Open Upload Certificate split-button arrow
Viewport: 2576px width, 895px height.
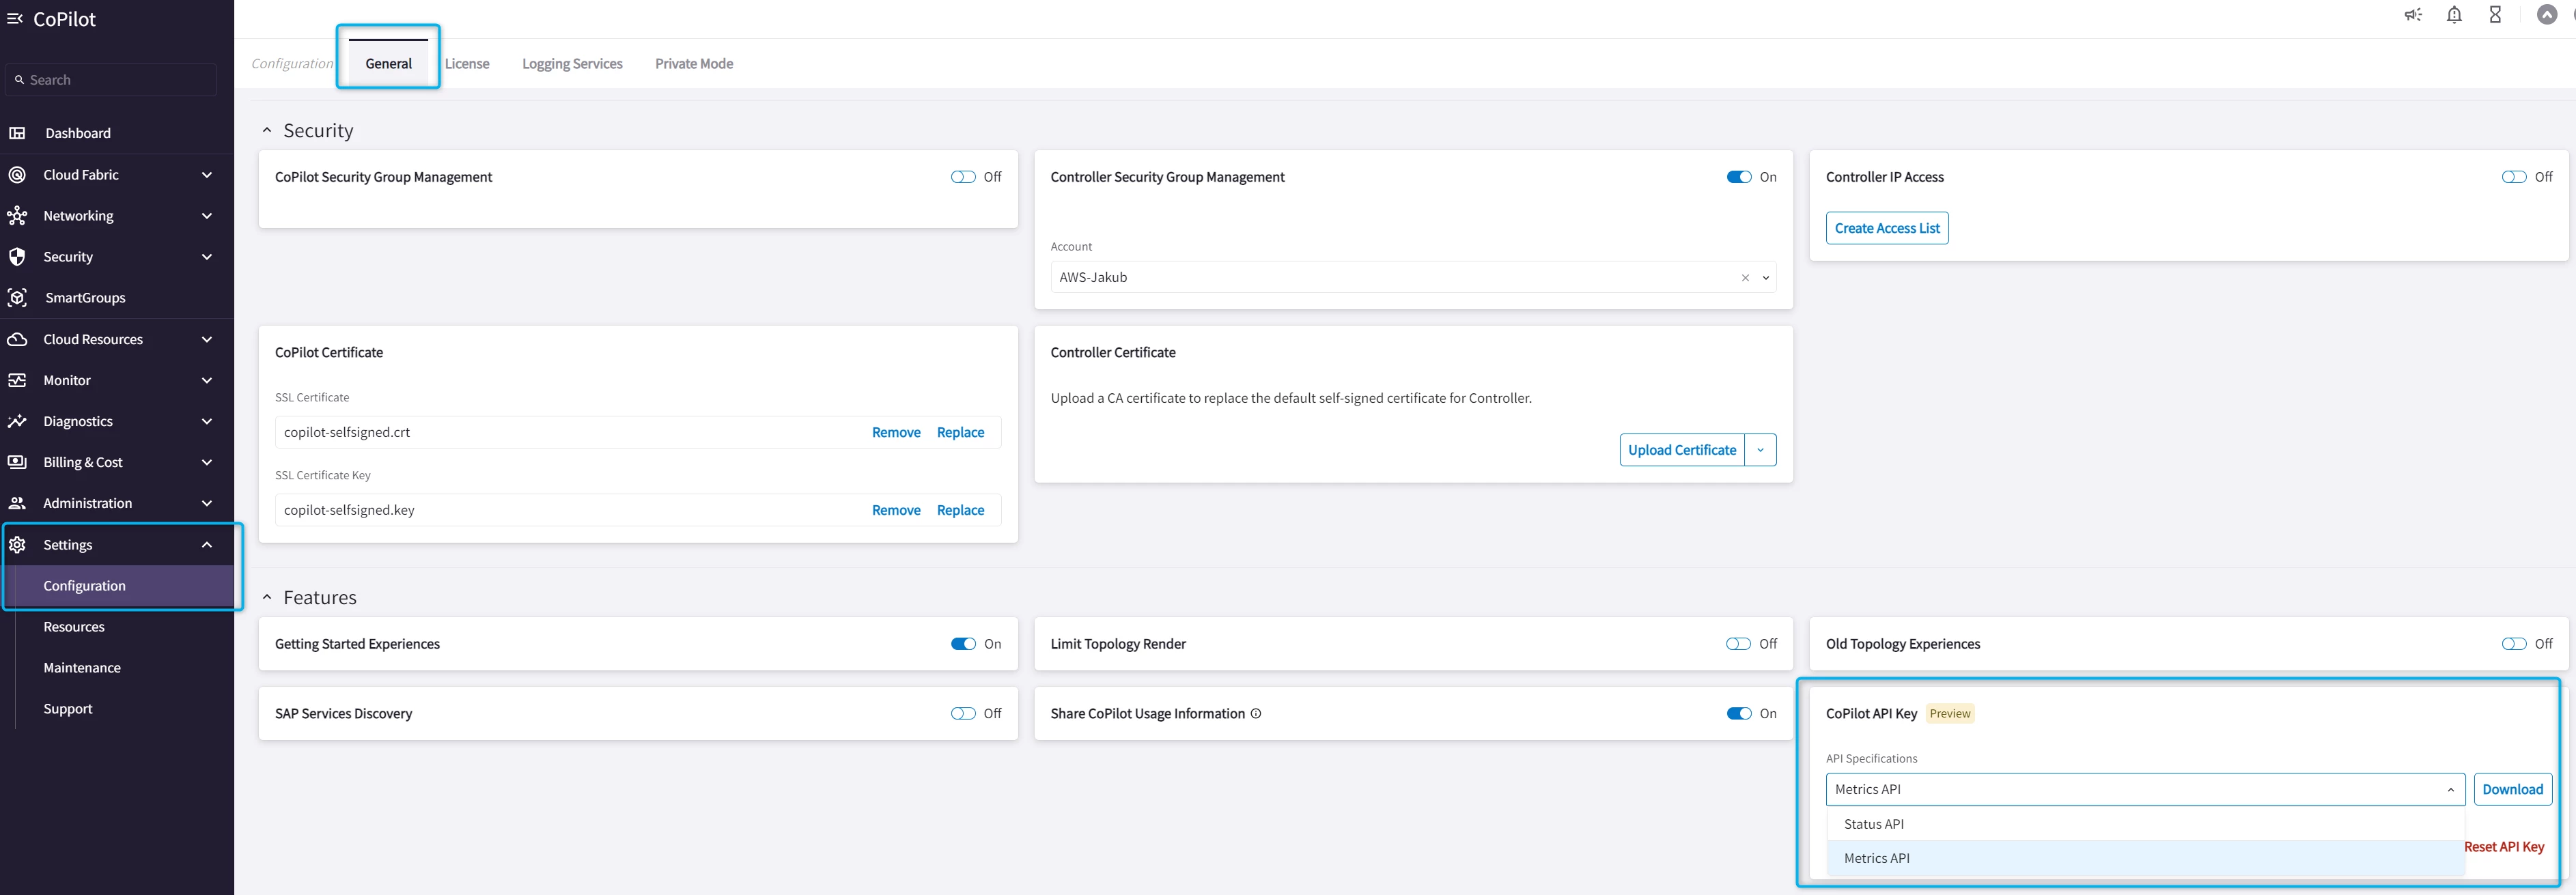(x=1761, y=450)
